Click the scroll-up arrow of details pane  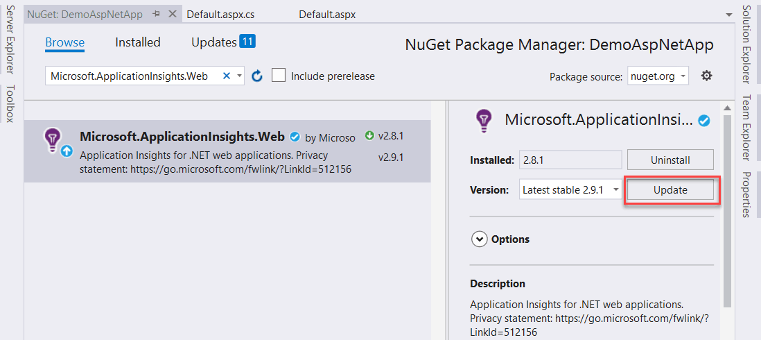click(x=727, y=108)
